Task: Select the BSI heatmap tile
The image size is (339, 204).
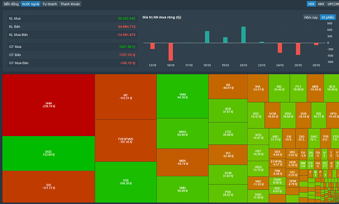Action: tap(319, 116)
